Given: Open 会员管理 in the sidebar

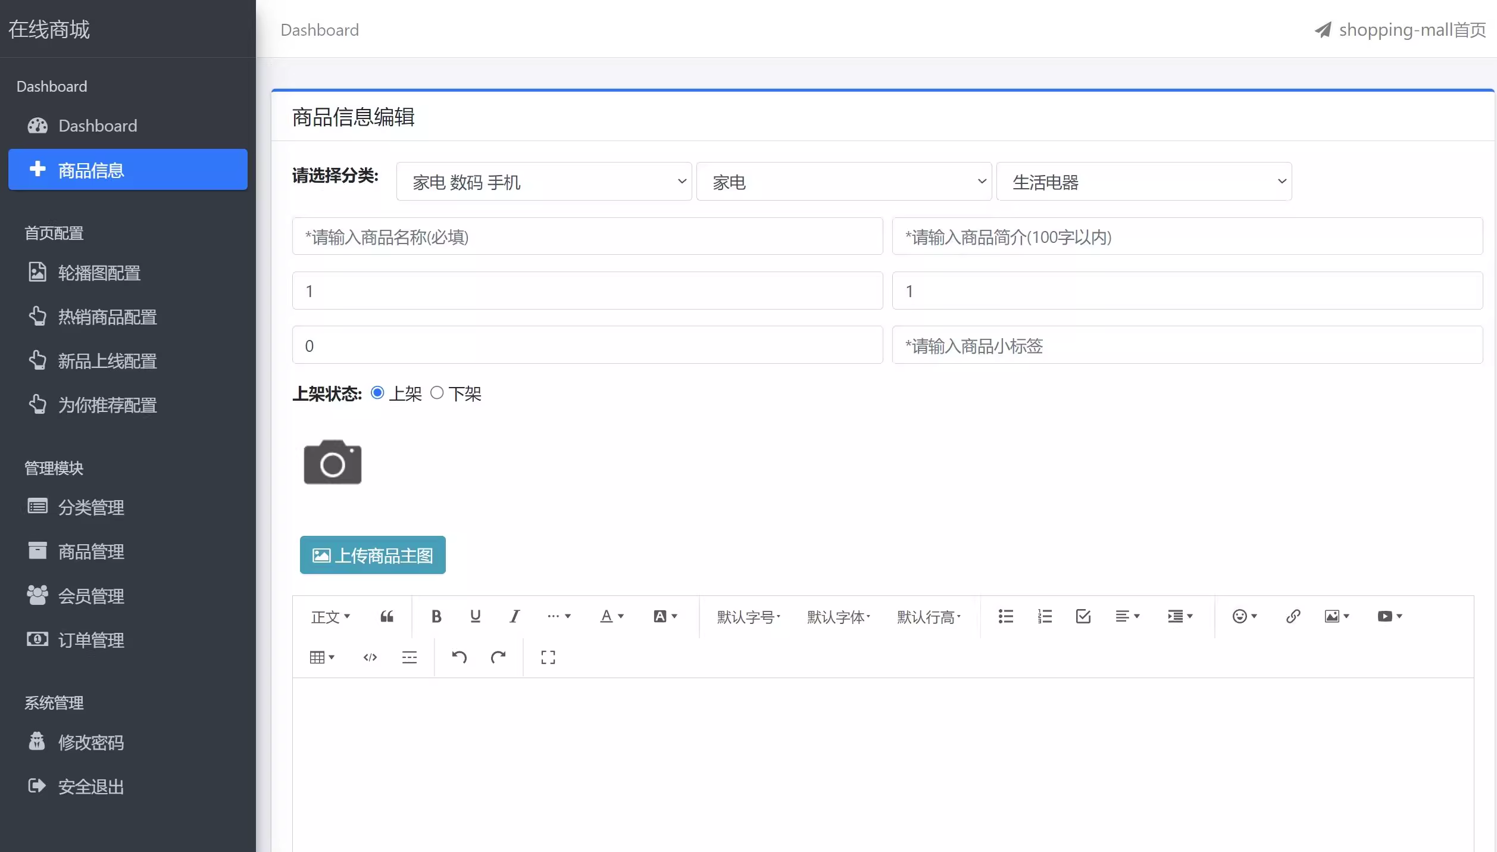Looking at the screenshot, I should [128, 595].
